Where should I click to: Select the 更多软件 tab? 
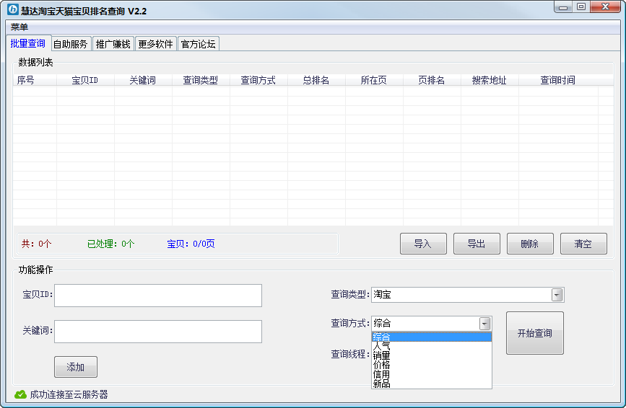[x=155, y=44]
